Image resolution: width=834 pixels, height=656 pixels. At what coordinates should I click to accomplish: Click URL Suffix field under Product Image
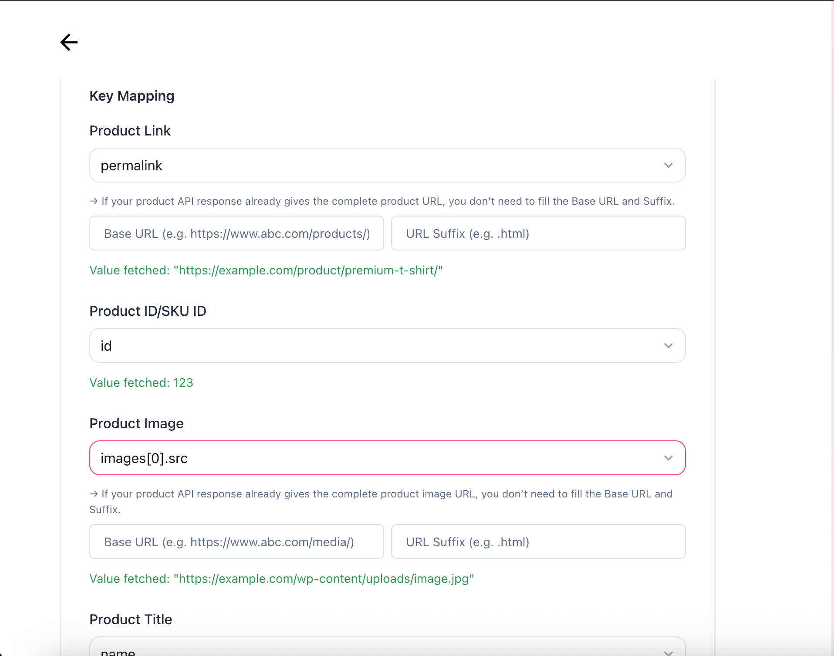pyautogui.click(x=538, y=542)
